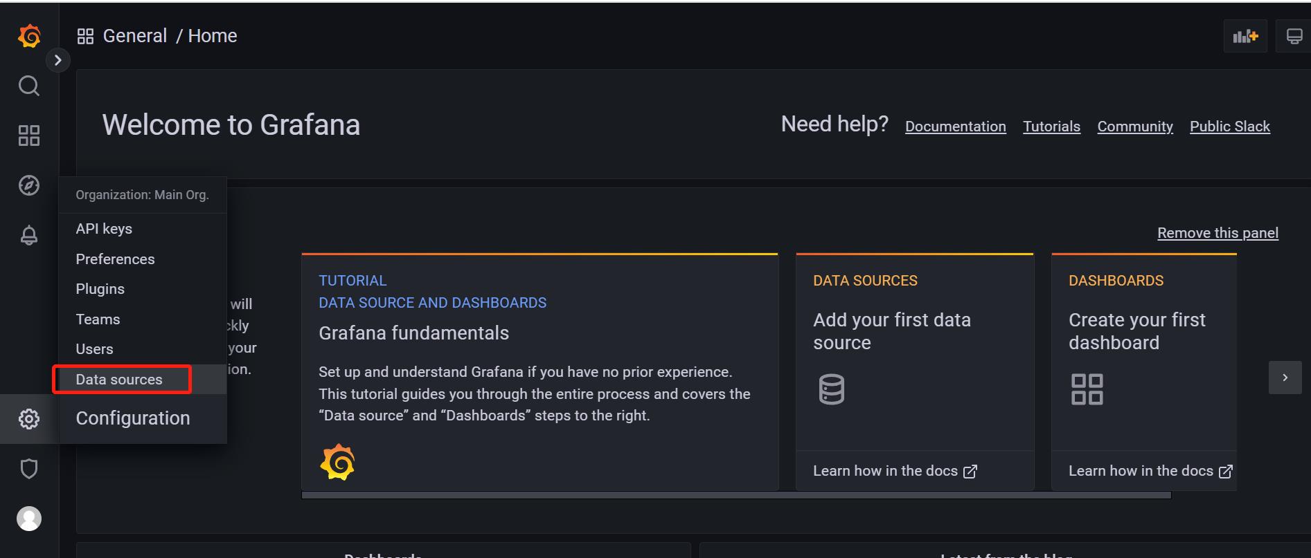
Task: Click the external link icon on Data Sources card
Action: (x=970, y=472)
